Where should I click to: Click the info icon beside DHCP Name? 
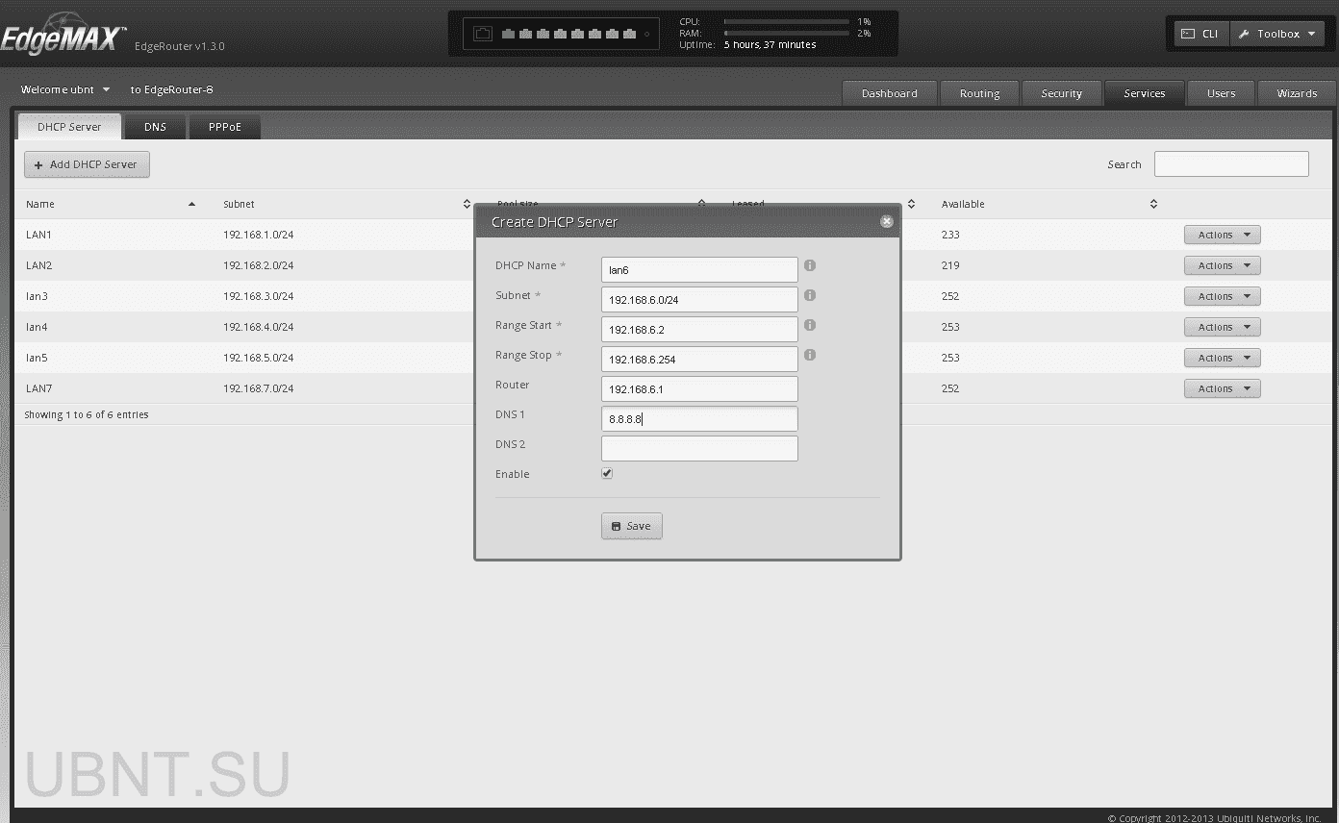(809, 265)
